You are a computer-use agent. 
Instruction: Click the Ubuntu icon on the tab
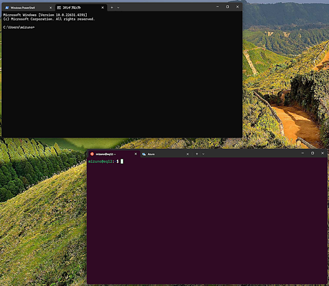pos(92,154)
